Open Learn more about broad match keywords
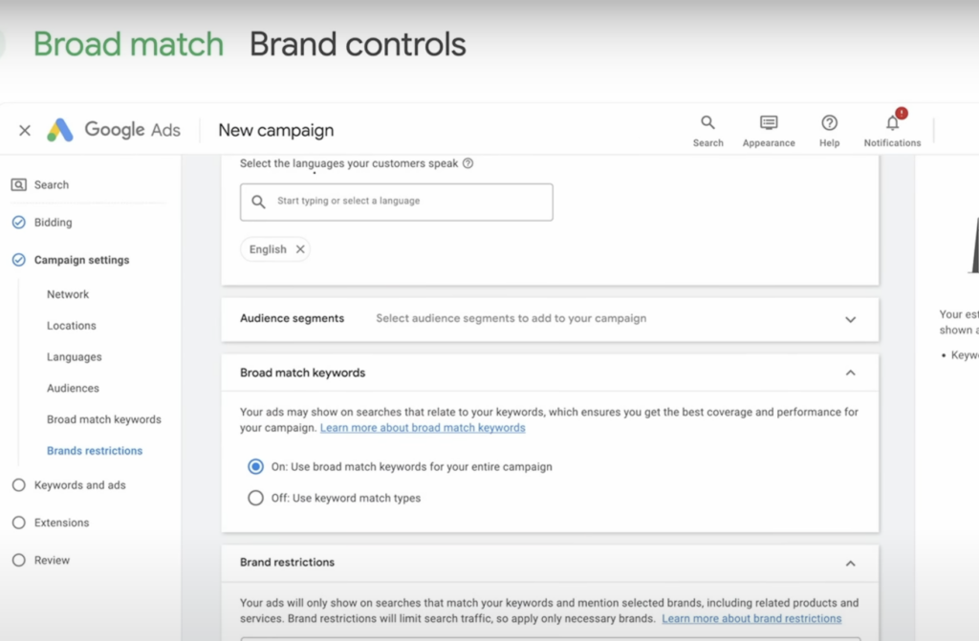Image resolution: width=979 pixels, height=641 pixels. coord(423,428)
